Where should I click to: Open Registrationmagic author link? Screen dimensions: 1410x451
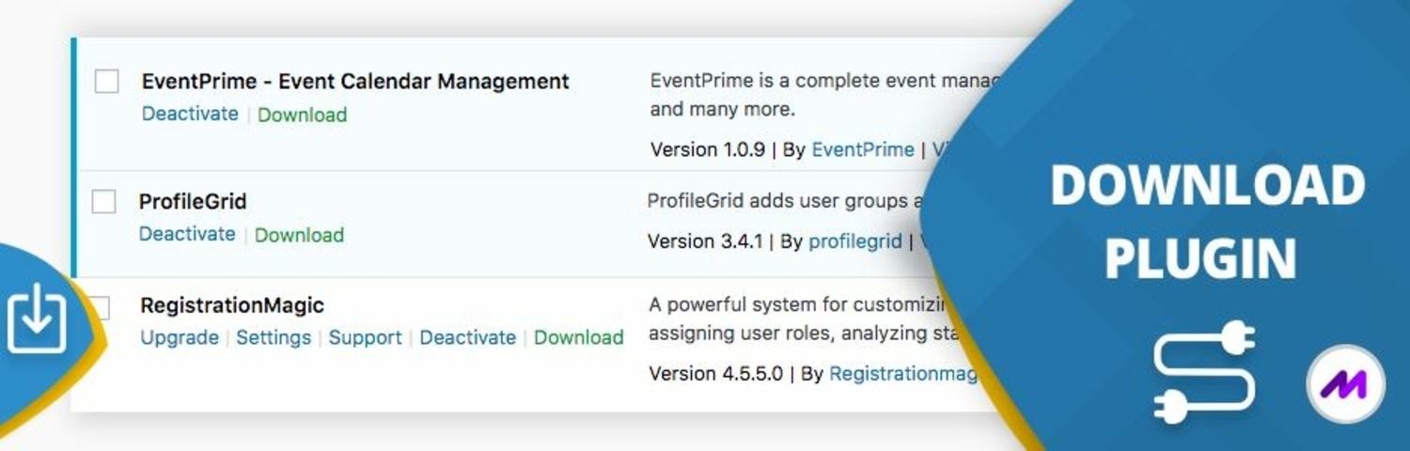tap(902, 374)
